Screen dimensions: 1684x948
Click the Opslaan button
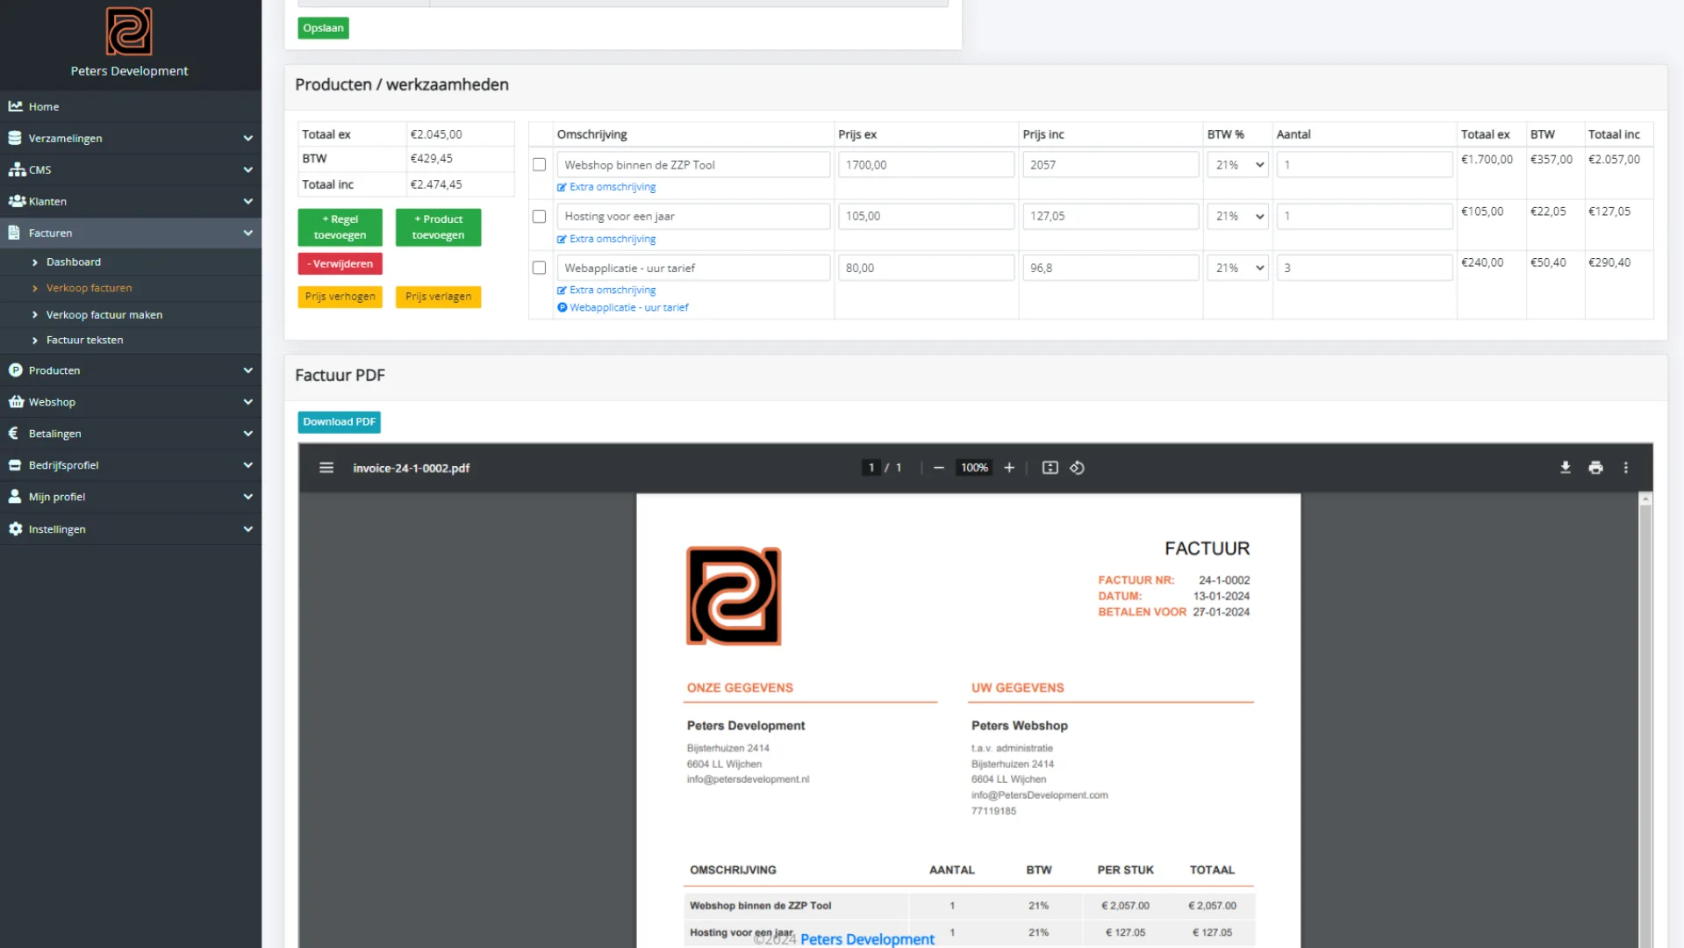tap(322, 27)
